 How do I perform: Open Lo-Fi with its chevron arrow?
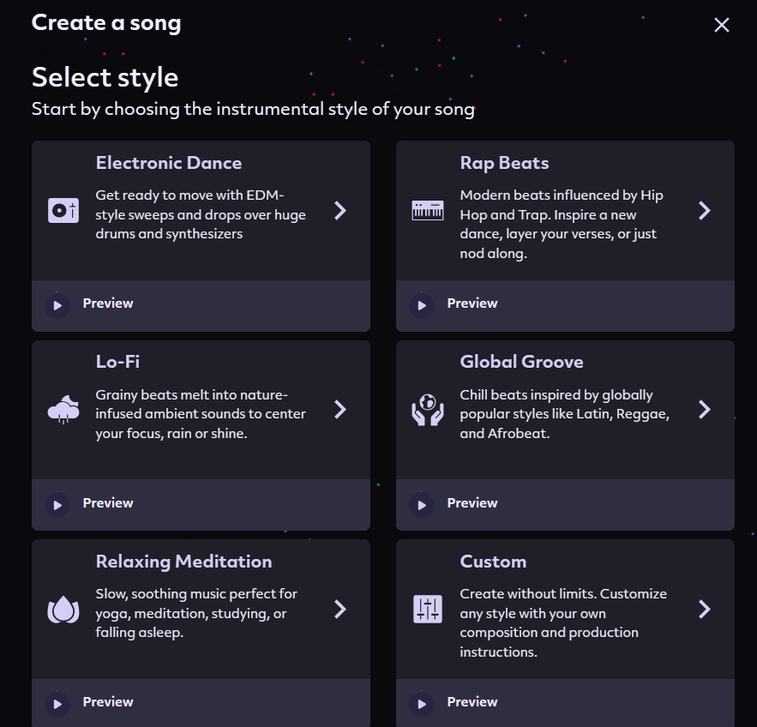point(340,410)
